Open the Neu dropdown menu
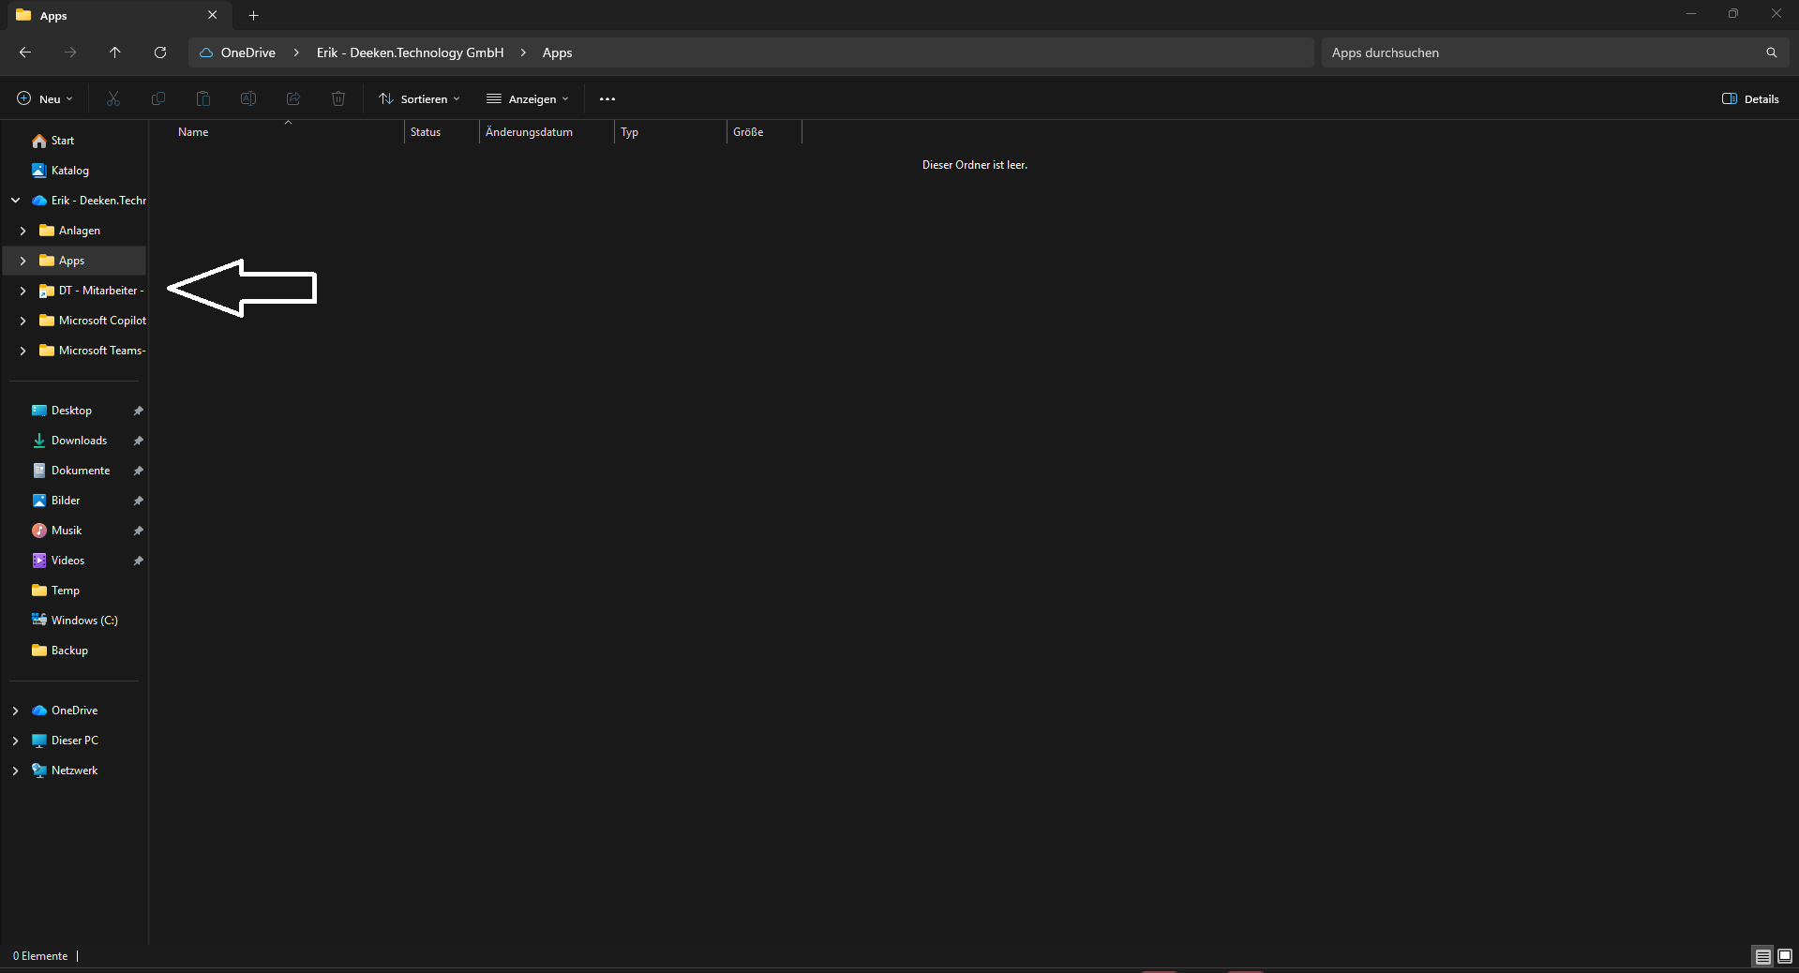This screenshot has width=1799, height=973. point(45,99)
